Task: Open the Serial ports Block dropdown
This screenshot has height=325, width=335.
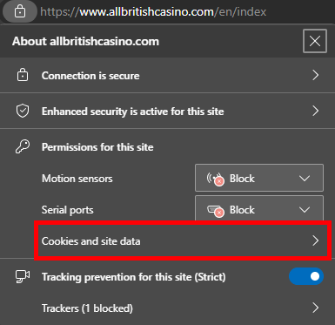Action: click(259, 208)
